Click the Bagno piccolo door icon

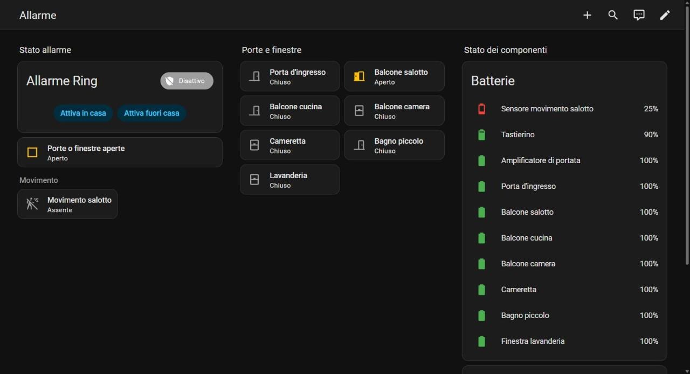coord(359,145)
